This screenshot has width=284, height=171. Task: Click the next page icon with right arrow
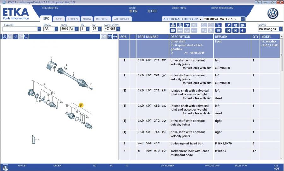(x=242, y=25)
